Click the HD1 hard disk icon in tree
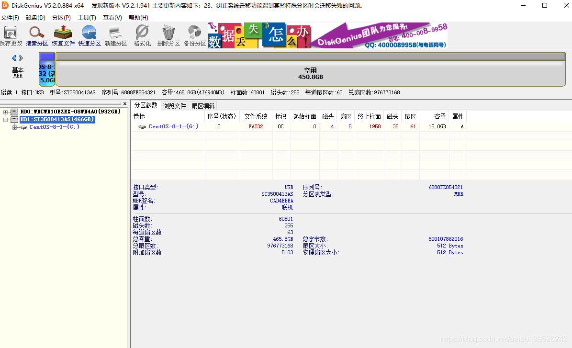This screenshot has height=348, width=572. click(x=14, y=119)
